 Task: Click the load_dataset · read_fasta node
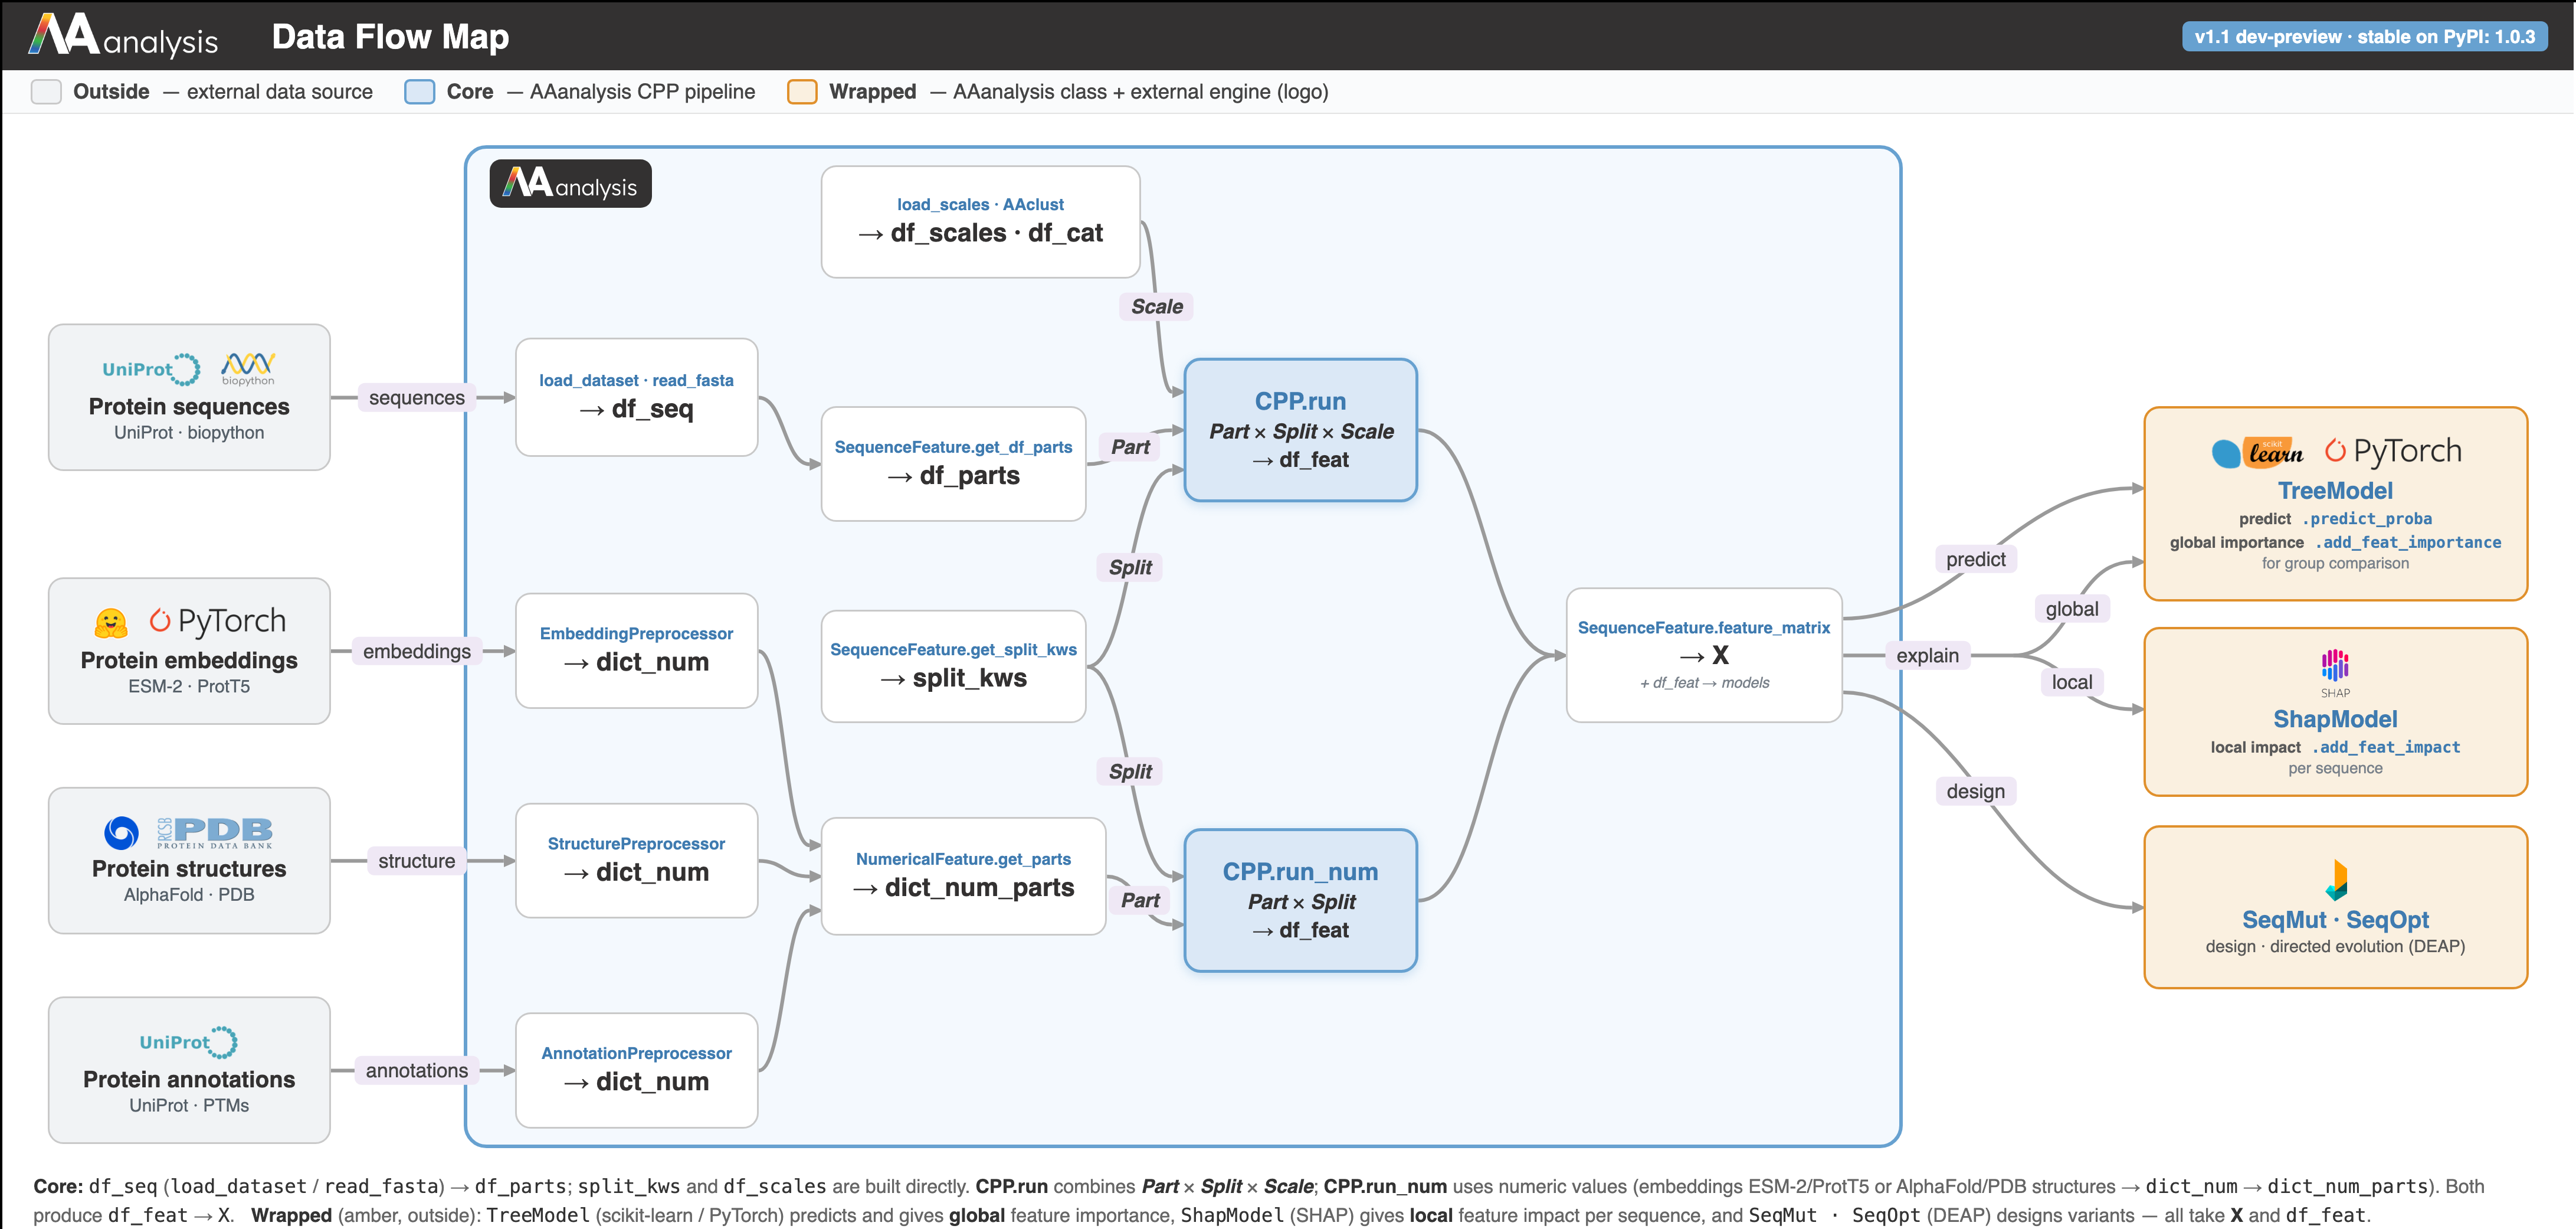click(x=636, y=397)
